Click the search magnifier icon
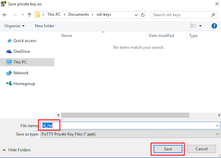 213,15
